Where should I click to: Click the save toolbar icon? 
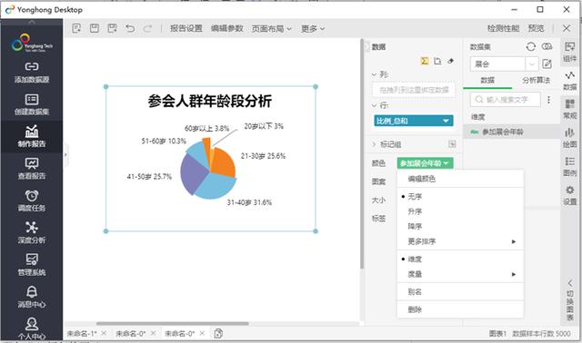coord(95,28)
